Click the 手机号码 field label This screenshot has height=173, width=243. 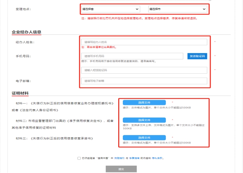(x=23, y=56)
